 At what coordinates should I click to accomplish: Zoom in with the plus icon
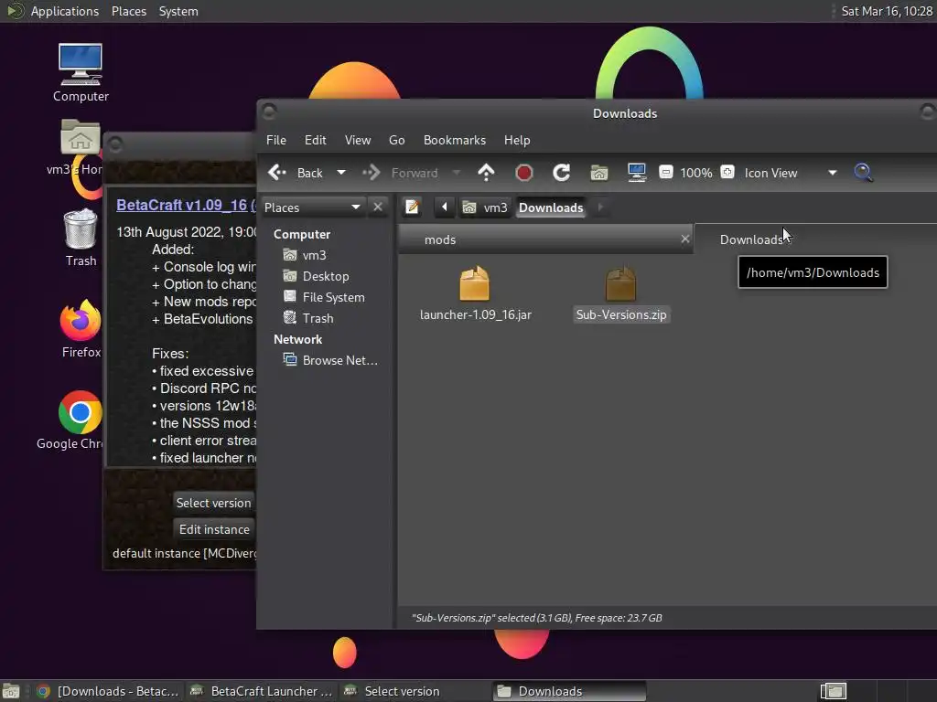[x=727, y=173]
